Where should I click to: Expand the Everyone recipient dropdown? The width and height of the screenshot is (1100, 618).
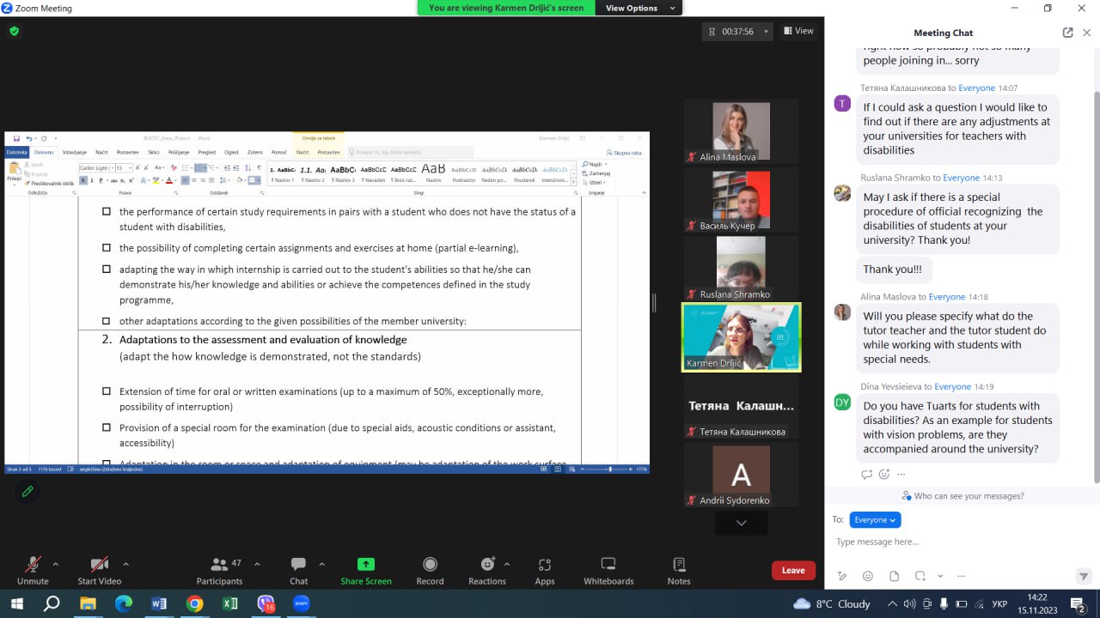point(875,520)
